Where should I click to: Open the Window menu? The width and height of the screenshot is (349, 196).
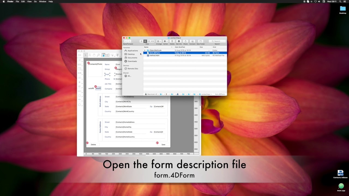[43, 1]
